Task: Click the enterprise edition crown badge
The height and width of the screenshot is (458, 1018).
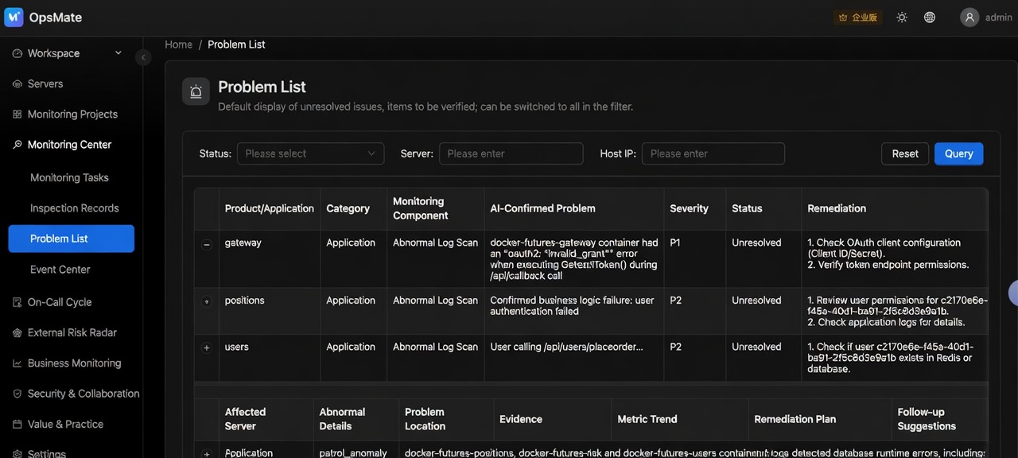Action: point(857,17)
